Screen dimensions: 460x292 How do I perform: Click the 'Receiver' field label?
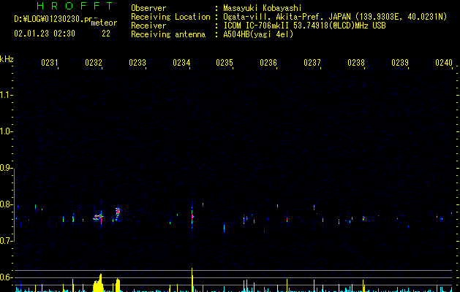pos(148,26)
